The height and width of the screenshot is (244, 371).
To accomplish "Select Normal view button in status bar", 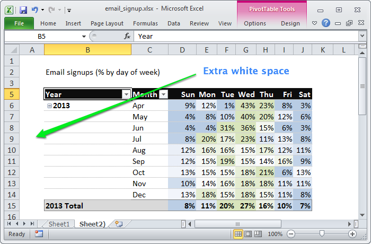I will point(238,234).
